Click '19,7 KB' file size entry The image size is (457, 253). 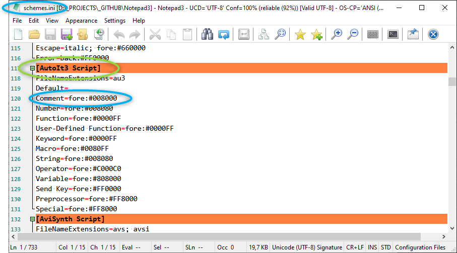[258, 247]
